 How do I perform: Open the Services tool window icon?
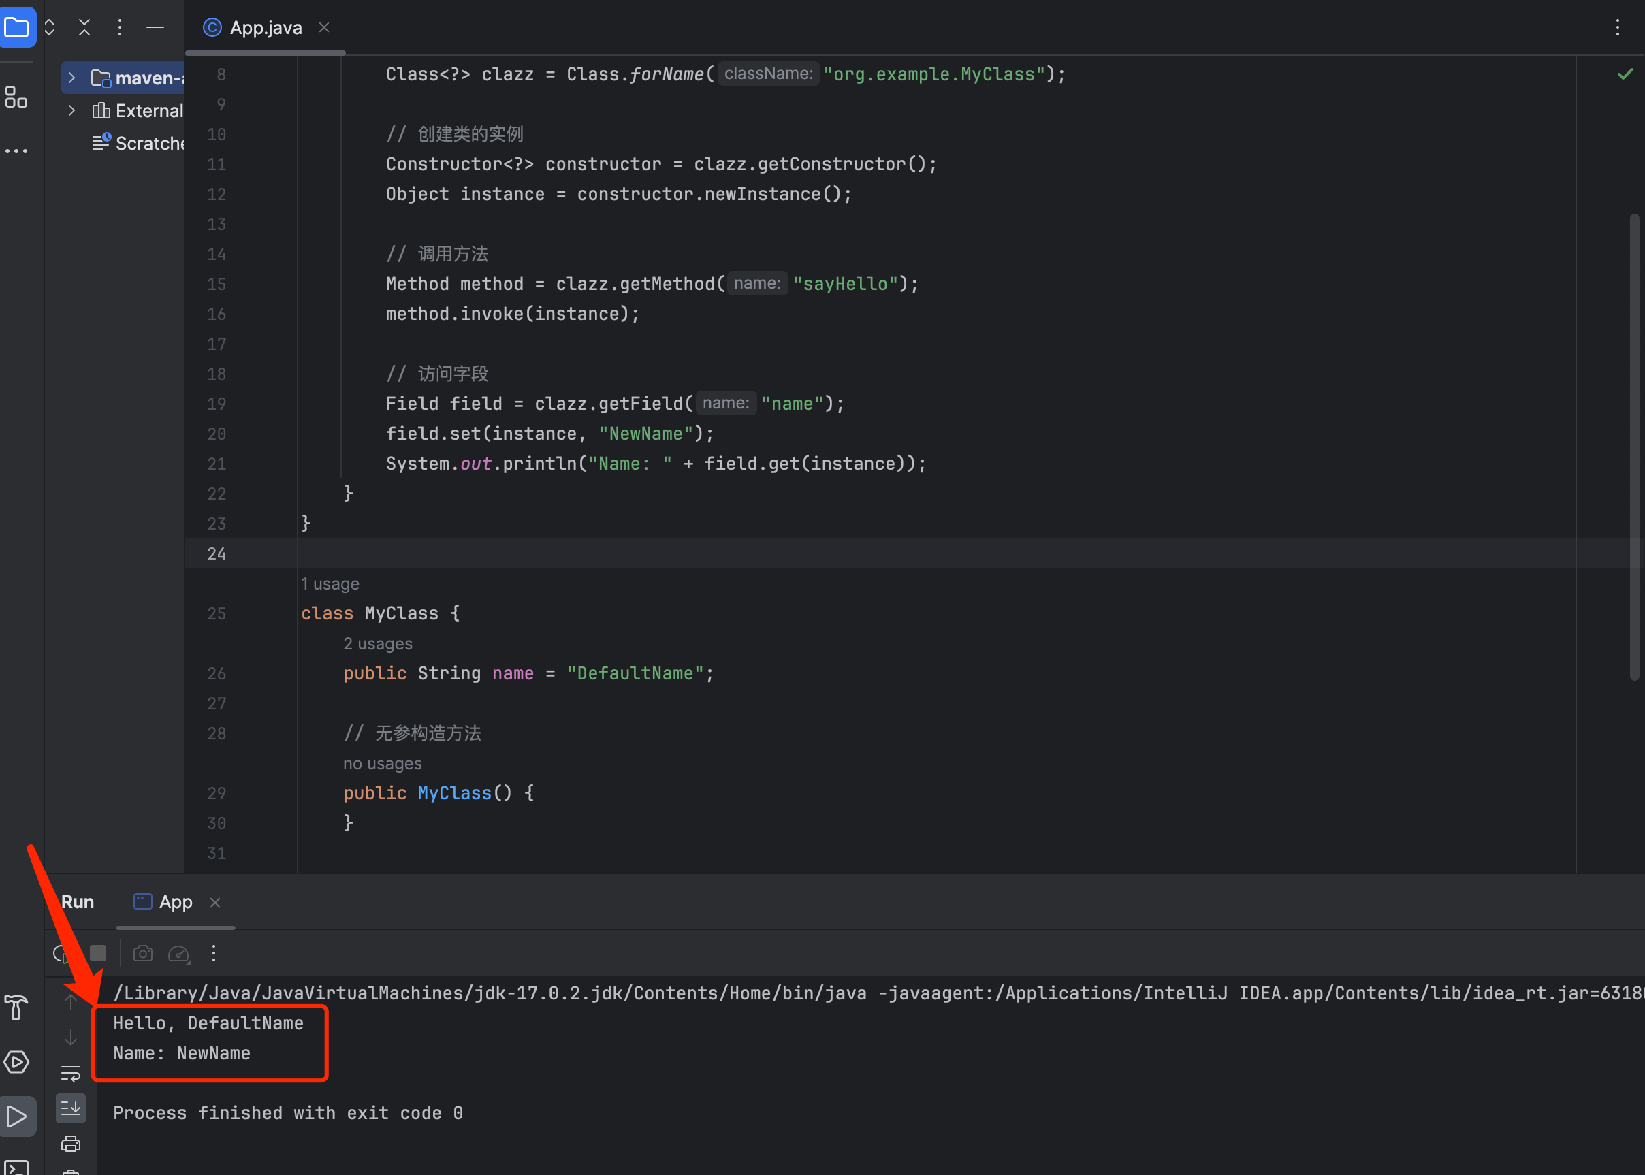pos(16,1062)
